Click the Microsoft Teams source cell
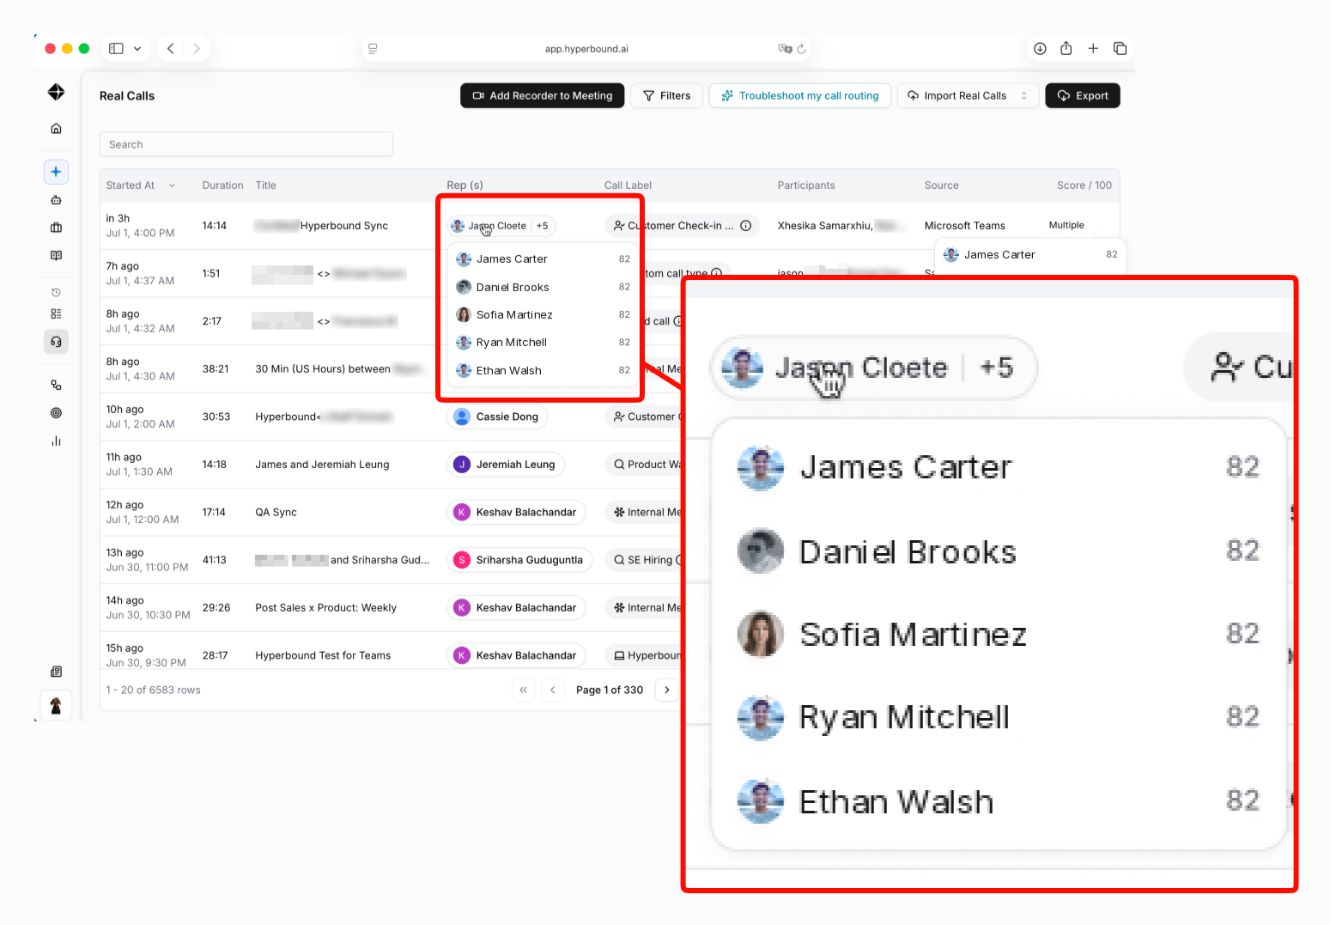The width and height of the screenshot is (1330, 925). point(964,226)
